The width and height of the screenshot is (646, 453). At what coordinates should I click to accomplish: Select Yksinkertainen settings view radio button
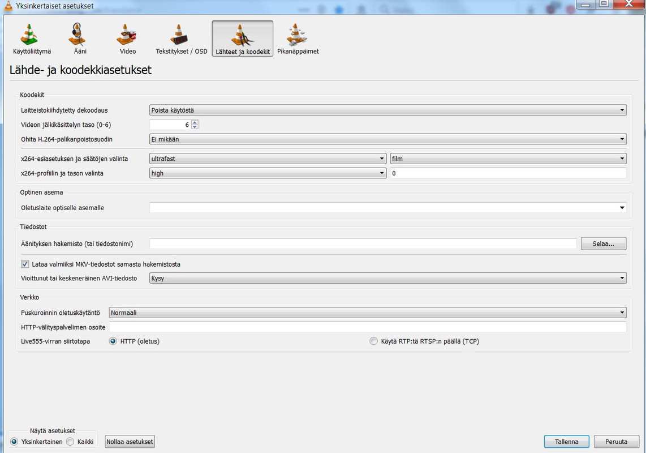[x=14, y=442]
